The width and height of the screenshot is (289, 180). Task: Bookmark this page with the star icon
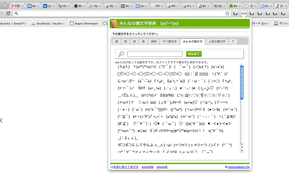click(227, 13)
